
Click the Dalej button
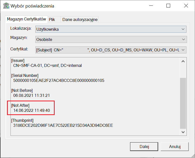pos(144,147)
